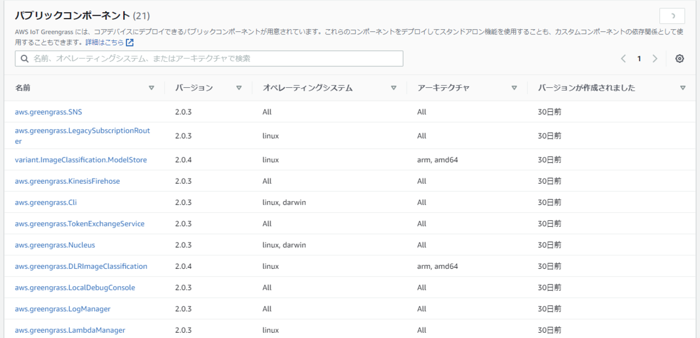Select page number 1 in pagination
Viewport: 700px width, 338px height.
639,59
